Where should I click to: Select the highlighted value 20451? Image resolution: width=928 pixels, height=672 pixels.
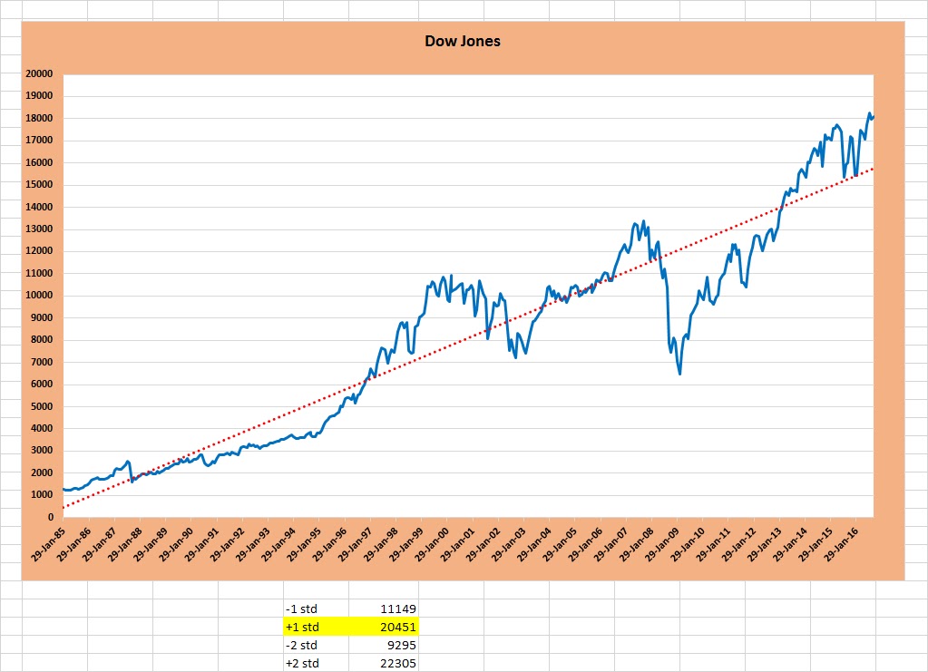pyautogui.click(x=384, y=627)
